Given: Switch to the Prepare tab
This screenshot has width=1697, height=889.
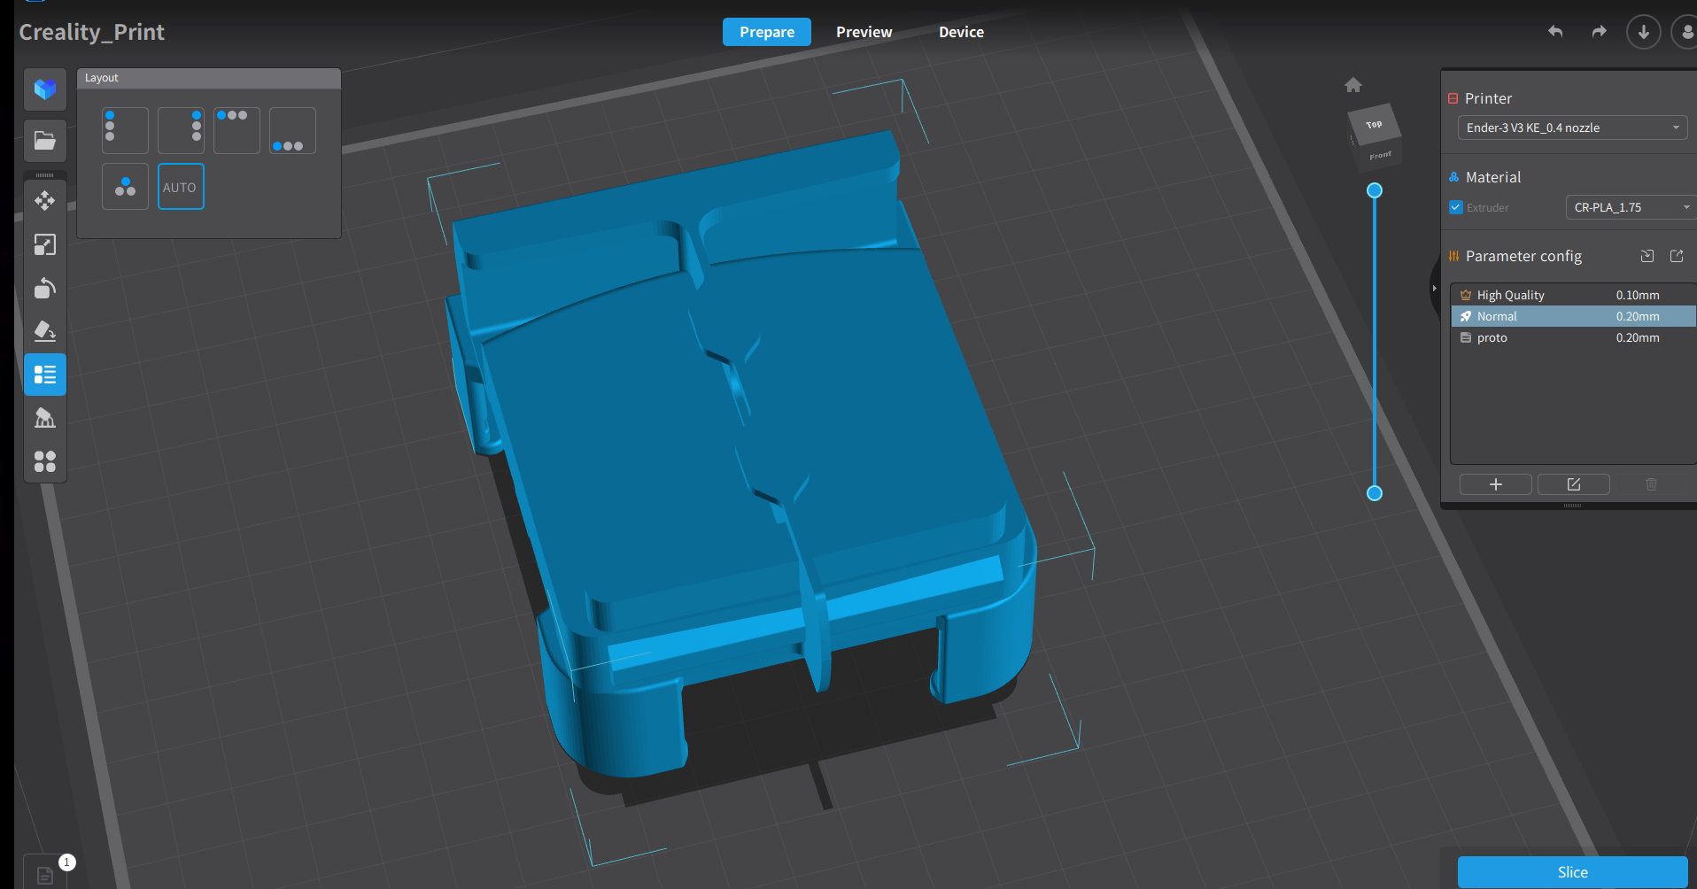Looking at the screenshot, I should [767, 32].
